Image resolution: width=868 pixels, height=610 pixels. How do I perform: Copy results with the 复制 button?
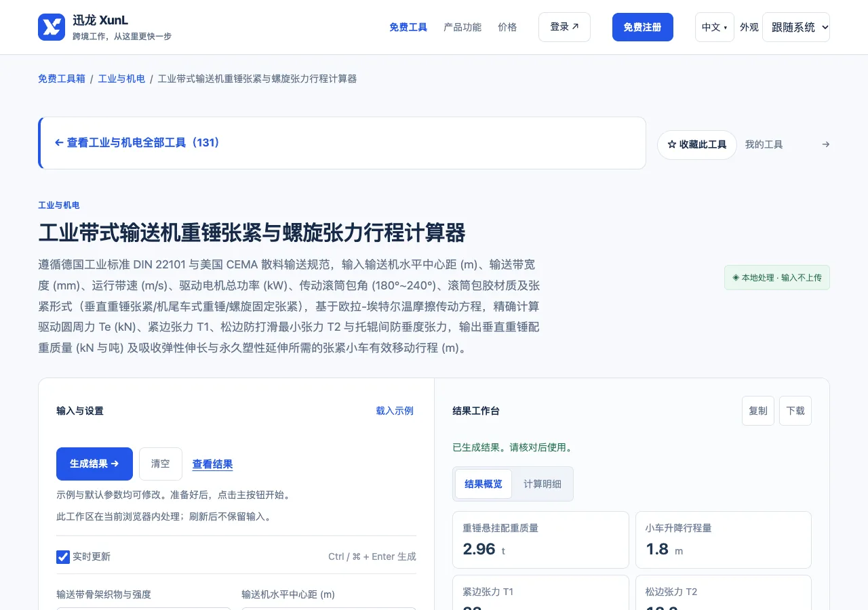point(758,411)
